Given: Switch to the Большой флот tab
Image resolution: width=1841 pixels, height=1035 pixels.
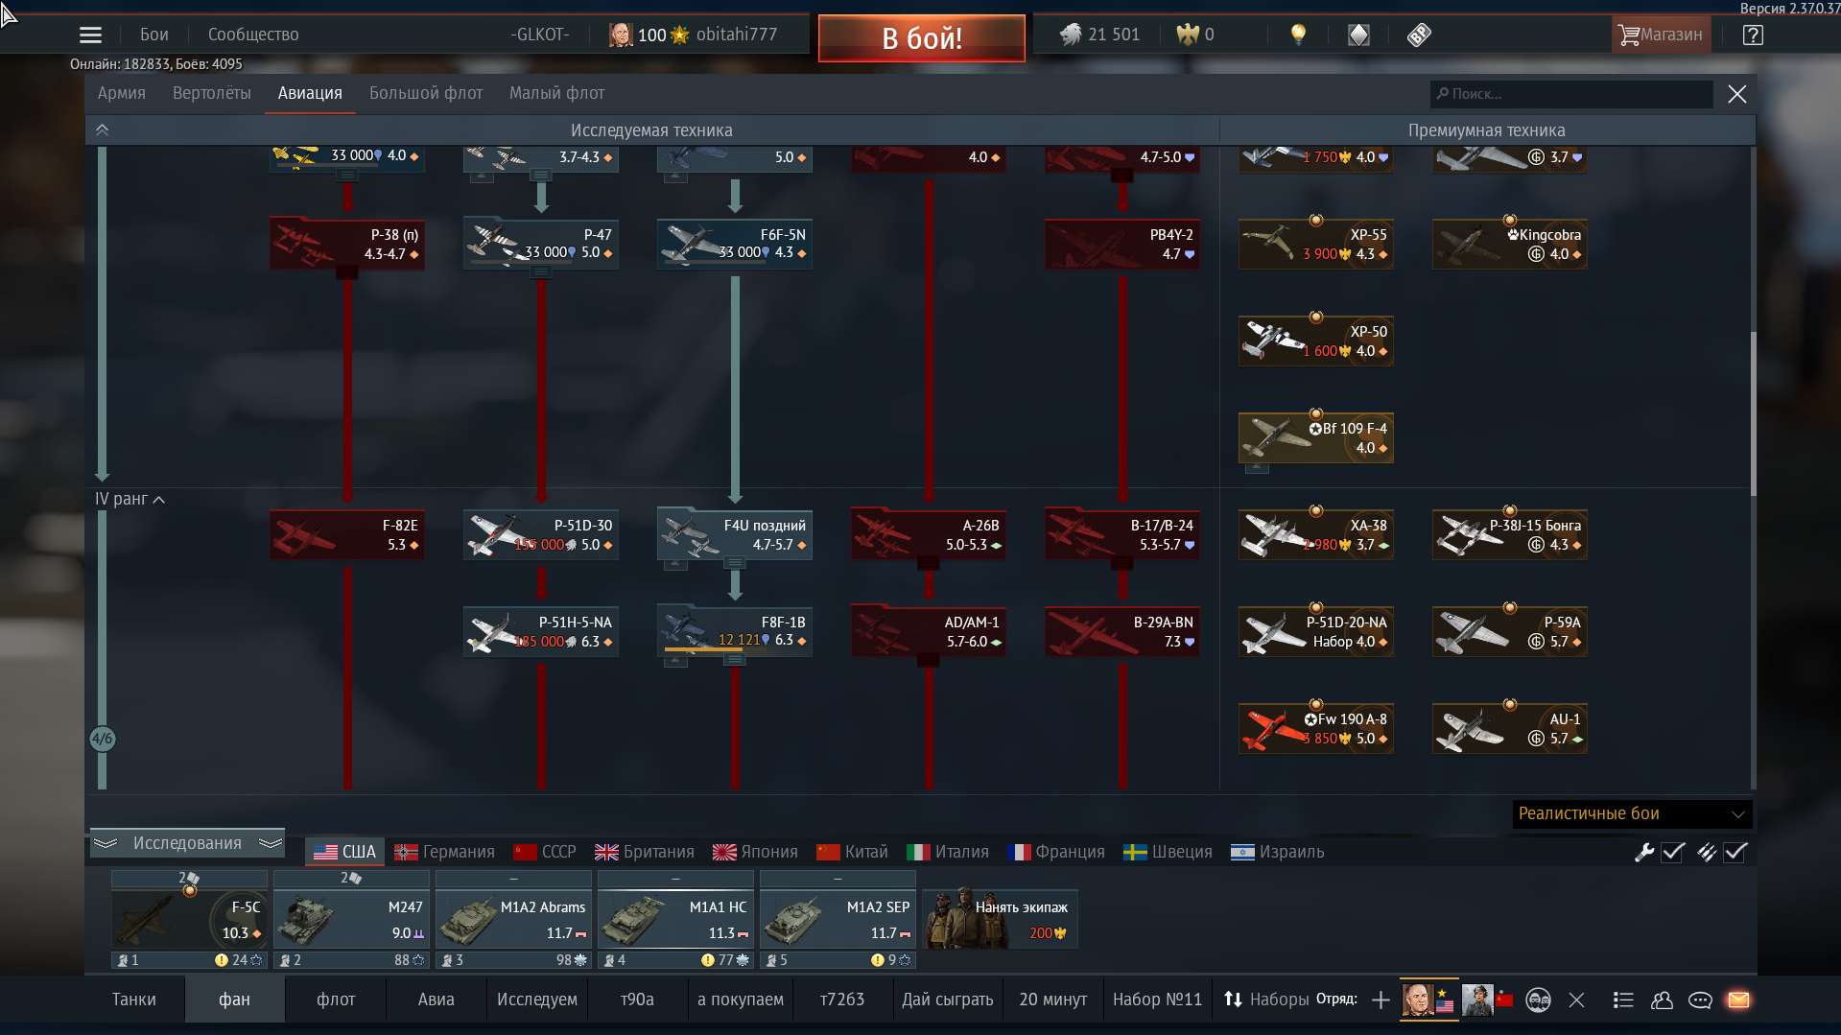Looking at the screenshot, I should point(426,93).
